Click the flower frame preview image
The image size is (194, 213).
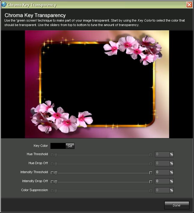[97, 84]
